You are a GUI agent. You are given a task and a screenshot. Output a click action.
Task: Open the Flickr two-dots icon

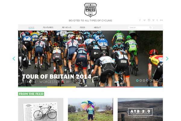[x=161, y=20]
